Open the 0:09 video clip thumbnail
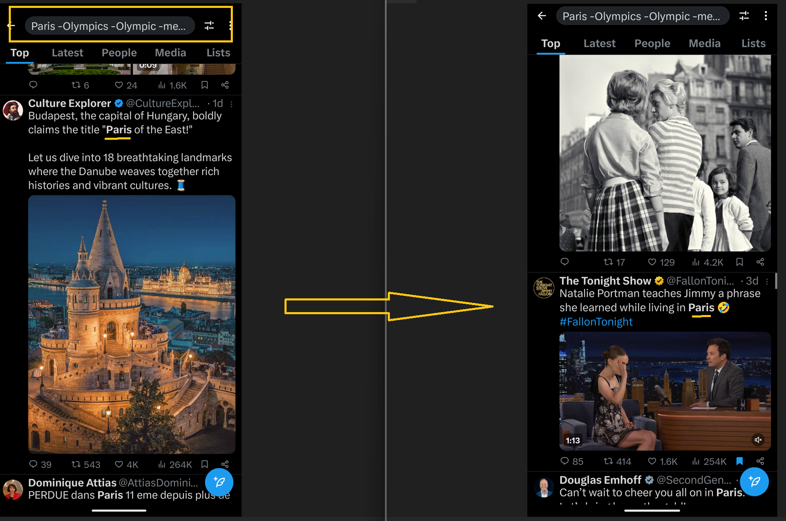This screenshot has height=521, width=786. point(184,69)
